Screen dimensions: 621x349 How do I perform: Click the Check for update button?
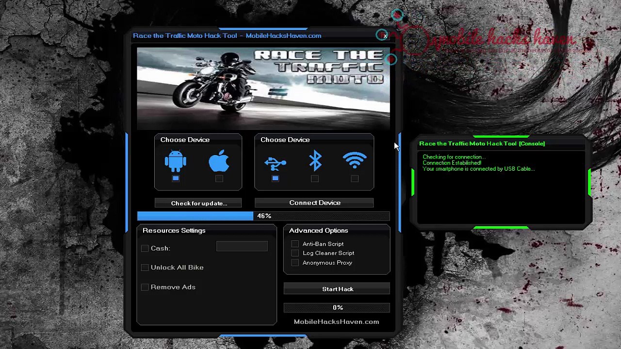click(x=199, y=203)
